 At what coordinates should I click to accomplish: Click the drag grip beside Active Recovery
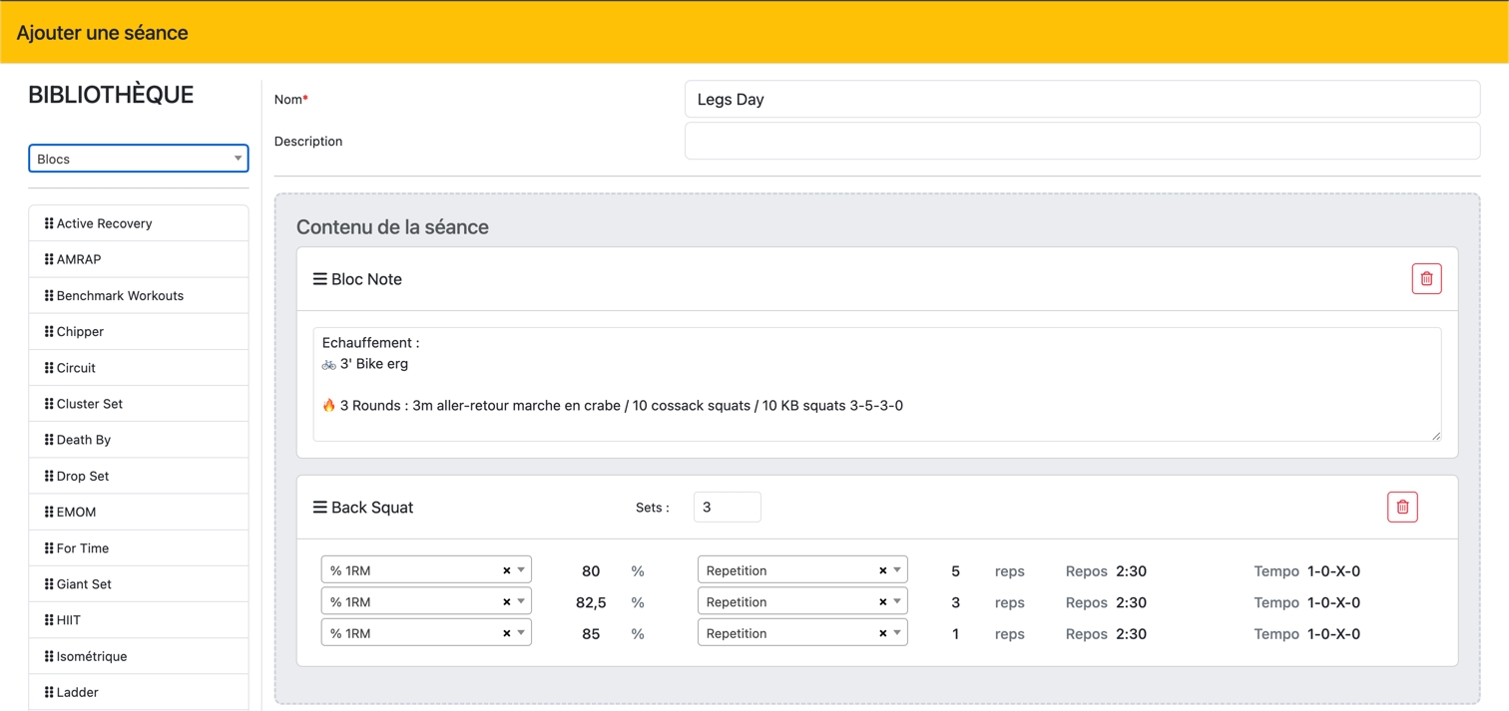pyautogui.click(x=49, y=223)
